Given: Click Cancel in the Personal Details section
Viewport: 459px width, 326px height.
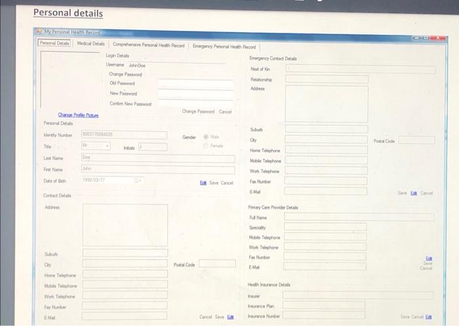Looking at the screenshot, I should click(x=227, y=183).
